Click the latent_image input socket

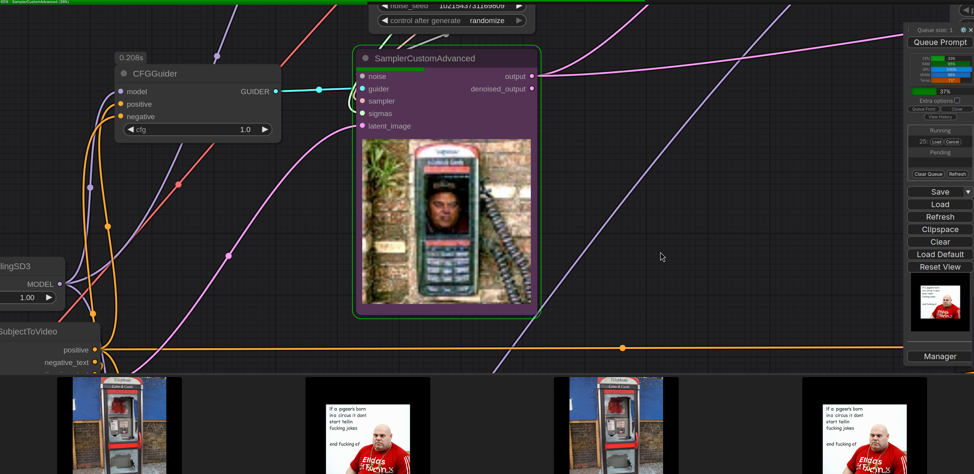[362, 126]
